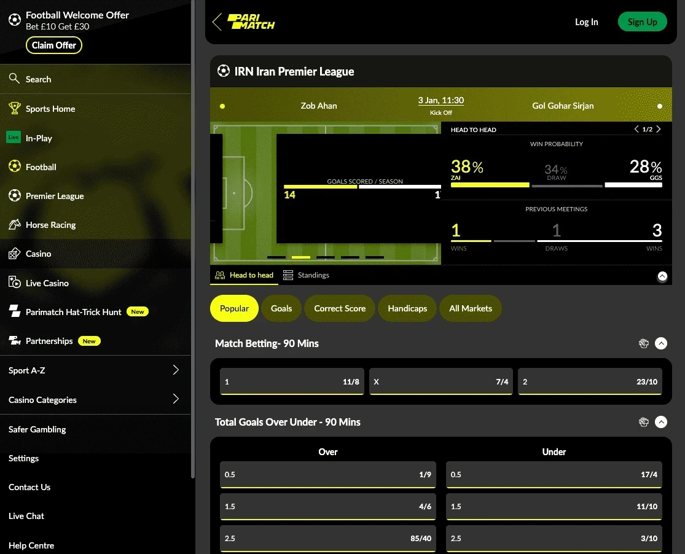Open Sports Home trophy icon
Image resolution: width=685 pixels, height=554 pixels.
[x=14, y=108]
